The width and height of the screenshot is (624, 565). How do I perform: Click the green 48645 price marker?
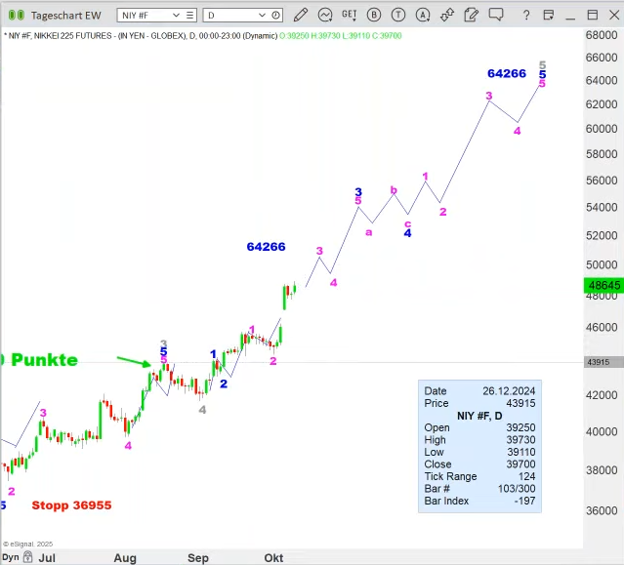[x=603, y=286]
